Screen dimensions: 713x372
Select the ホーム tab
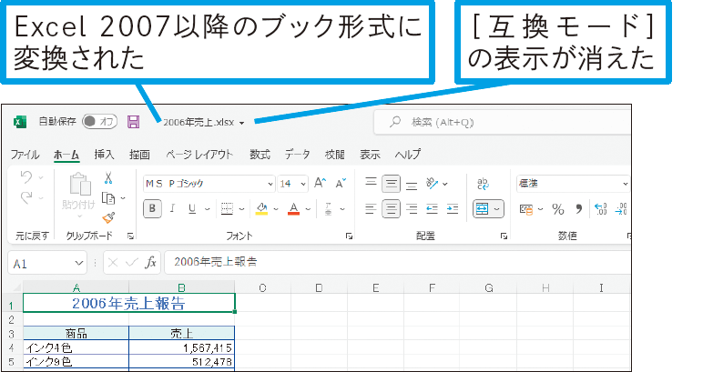pos(66,155)
